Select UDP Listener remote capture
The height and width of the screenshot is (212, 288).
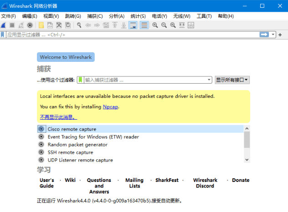(x=140, y=160)
